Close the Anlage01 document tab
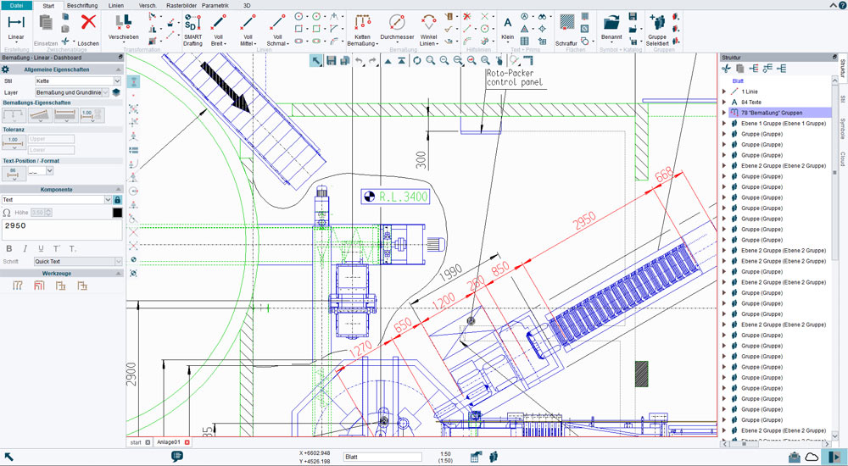Image resolution: width=848 pixels, height=466 pixels. [187, 442]
